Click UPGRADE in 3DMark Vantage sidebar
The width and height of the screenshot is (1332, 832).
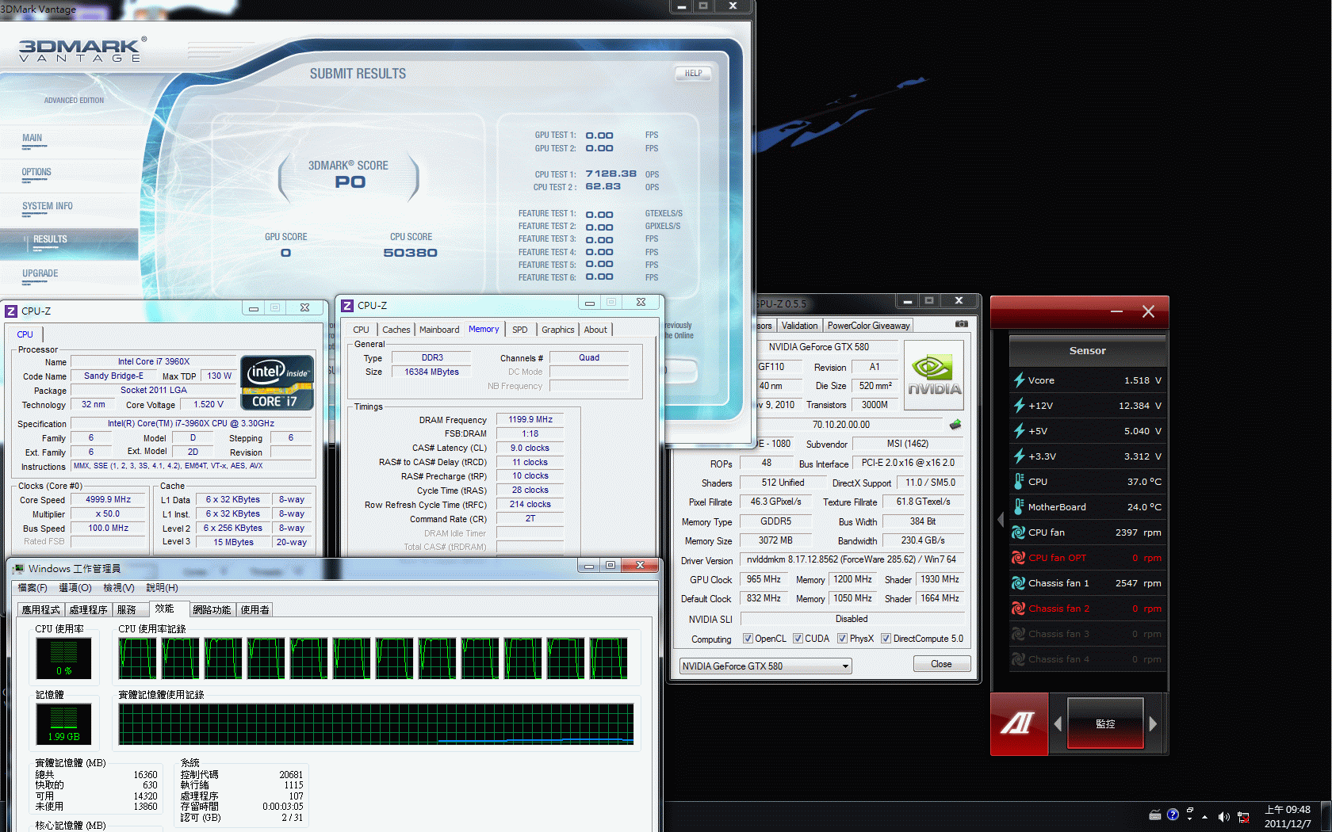(40, 273)
